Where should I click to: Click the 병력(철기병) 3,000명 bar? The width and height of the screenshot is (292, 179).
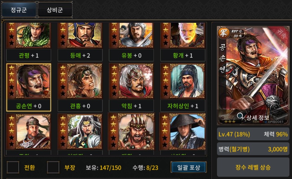tap(253, 149)
